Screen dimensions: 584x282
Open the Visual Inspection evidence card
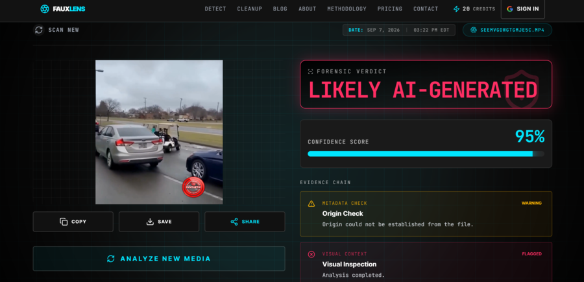point(426,262)
